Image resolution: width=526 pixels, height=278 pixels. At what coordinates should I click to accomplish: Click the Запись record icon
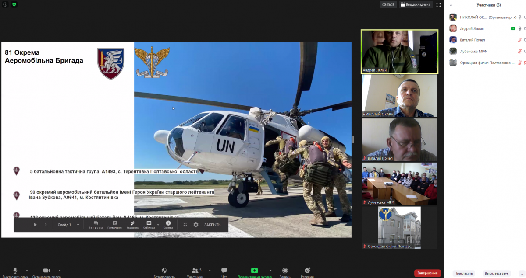tap(285, 271)
